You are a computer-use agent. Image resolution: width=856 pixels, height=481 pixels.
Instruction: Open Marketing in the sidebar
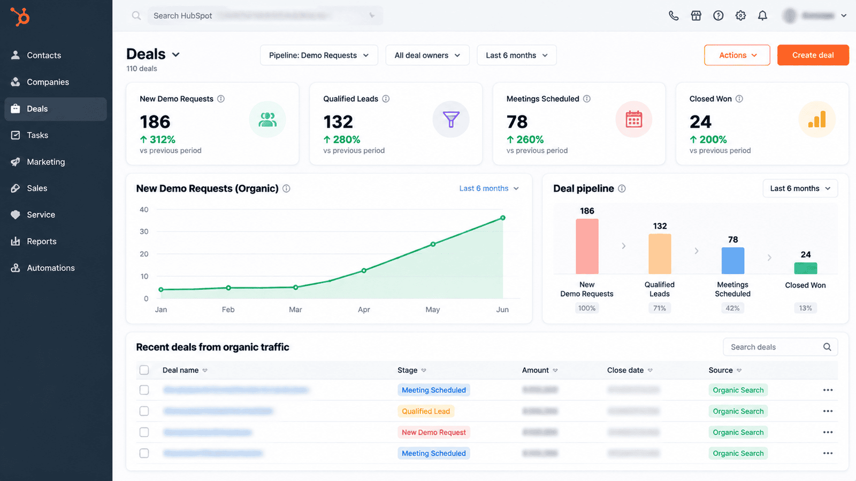pos(56,161)
